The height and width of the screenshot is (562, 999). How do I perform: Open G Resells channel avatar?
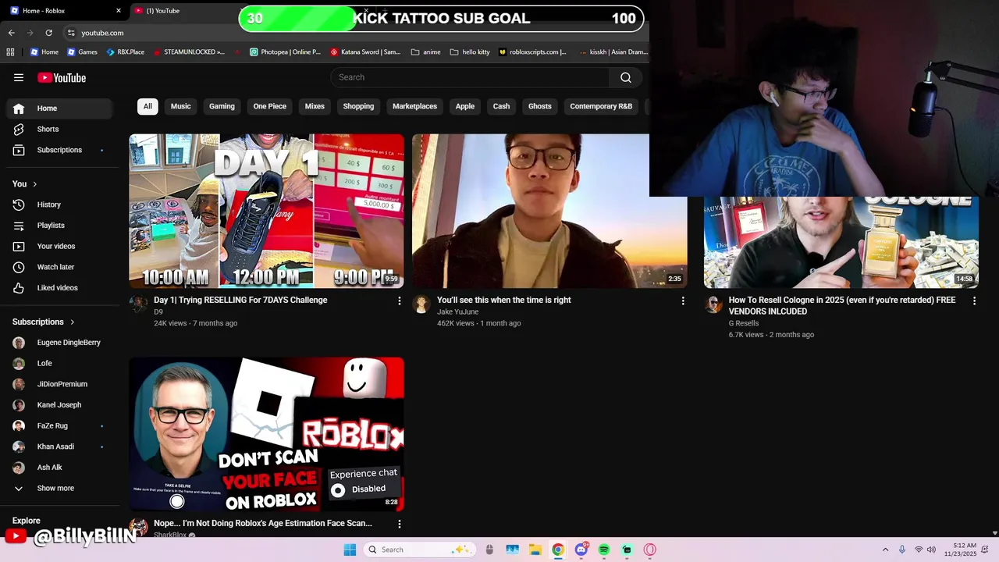coord(713,304)
